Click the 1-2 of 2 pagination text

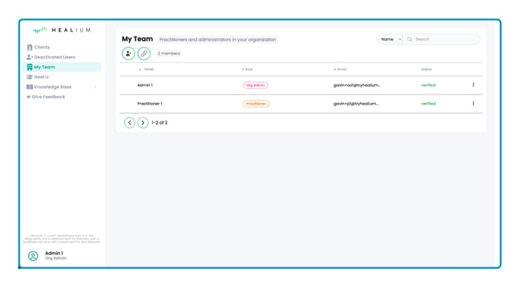tap(159, 122)
